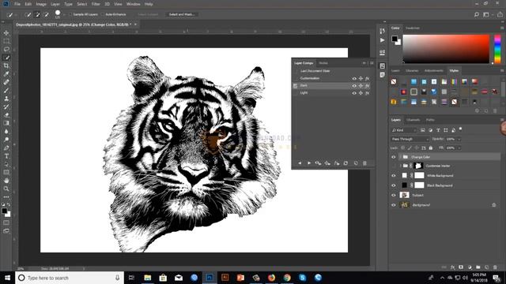Expand the Customize Vector group

[401, 166]
